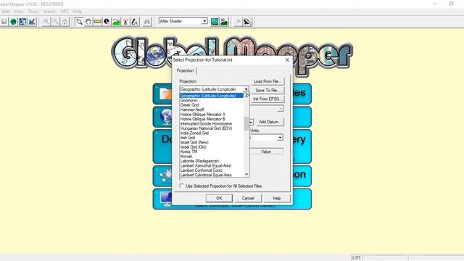Toggle Use Selected Projection for All Selected Files
Viewport: 464px width, 261px height.
[181, 186]
